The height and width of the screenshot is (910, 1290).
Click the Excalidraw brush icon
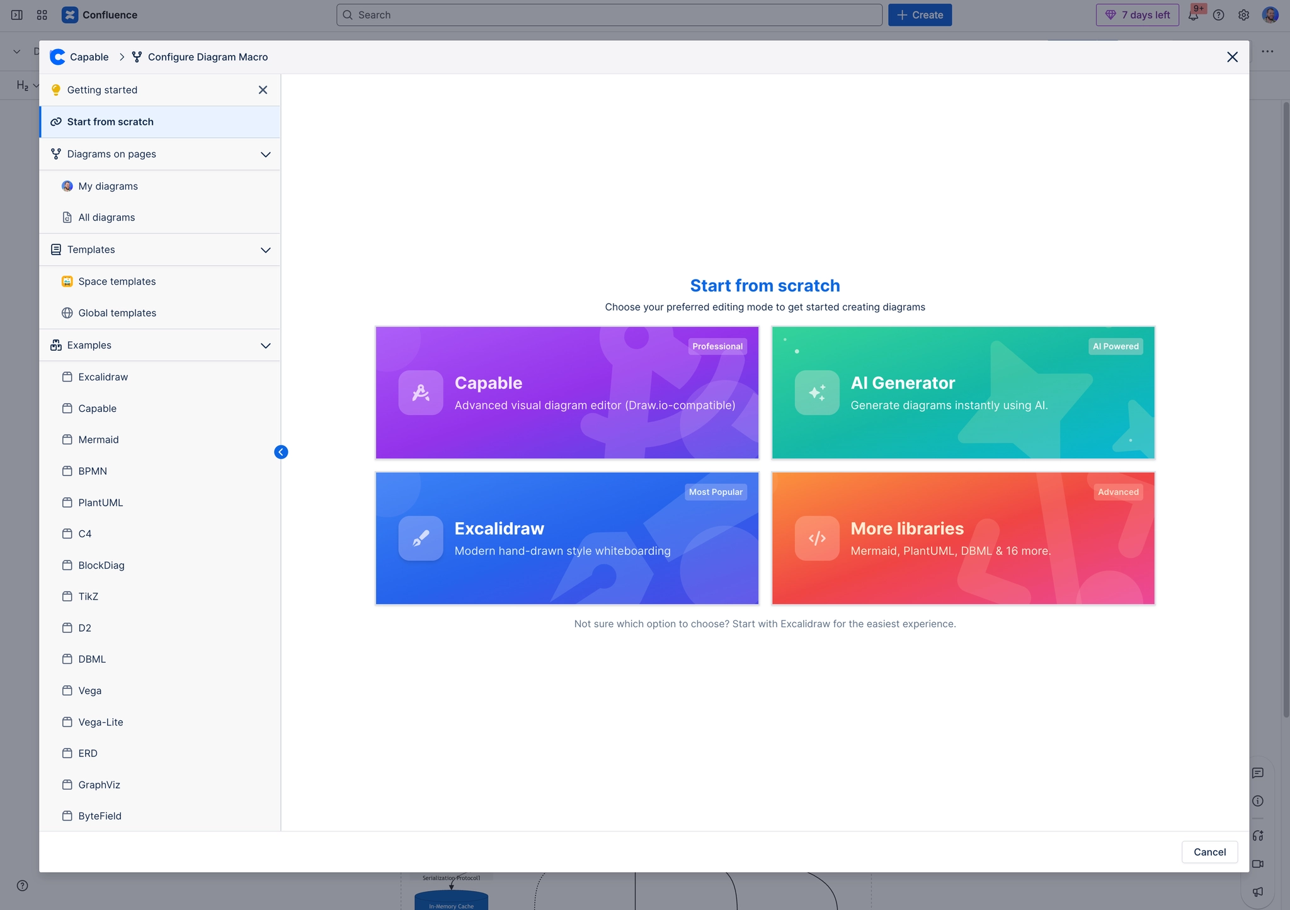point(420,538)
